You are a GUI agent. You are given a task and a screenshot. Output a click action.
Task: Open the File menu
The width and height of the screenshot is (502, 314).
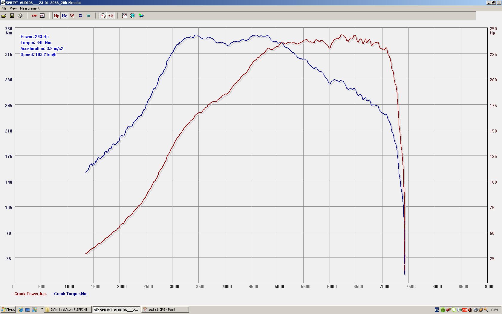[x=4, y=8]
